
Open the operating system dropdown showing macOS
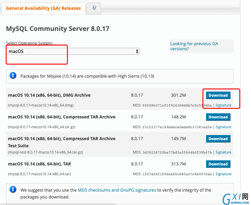[x=73, y=51]
